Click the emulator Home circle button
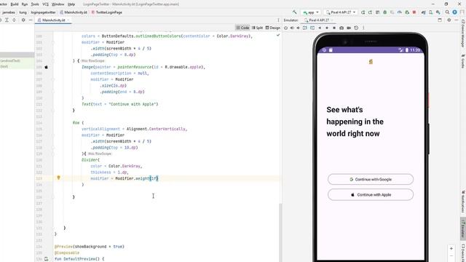 (327, 28)
